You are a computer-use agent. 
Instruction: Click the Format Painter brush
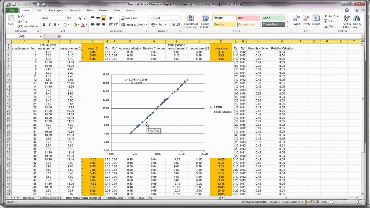coord(19,26)
